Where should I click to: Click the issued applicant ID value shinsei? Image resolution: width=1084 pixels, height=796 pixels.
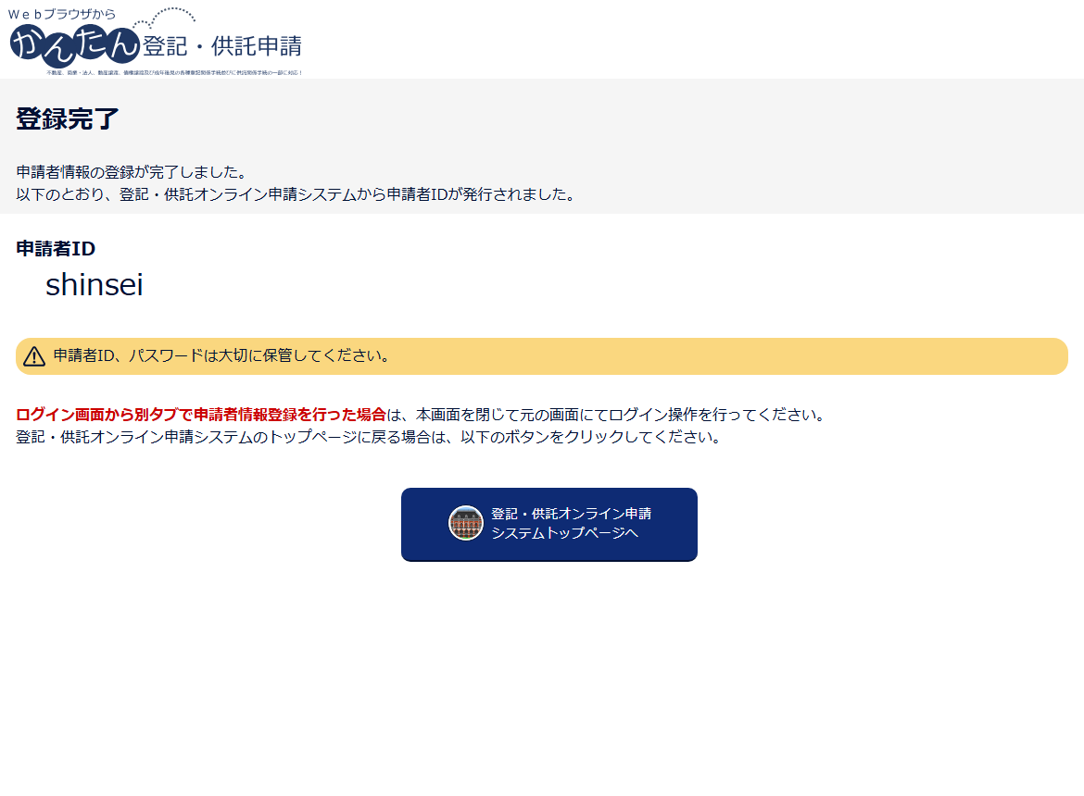point(95,285)
